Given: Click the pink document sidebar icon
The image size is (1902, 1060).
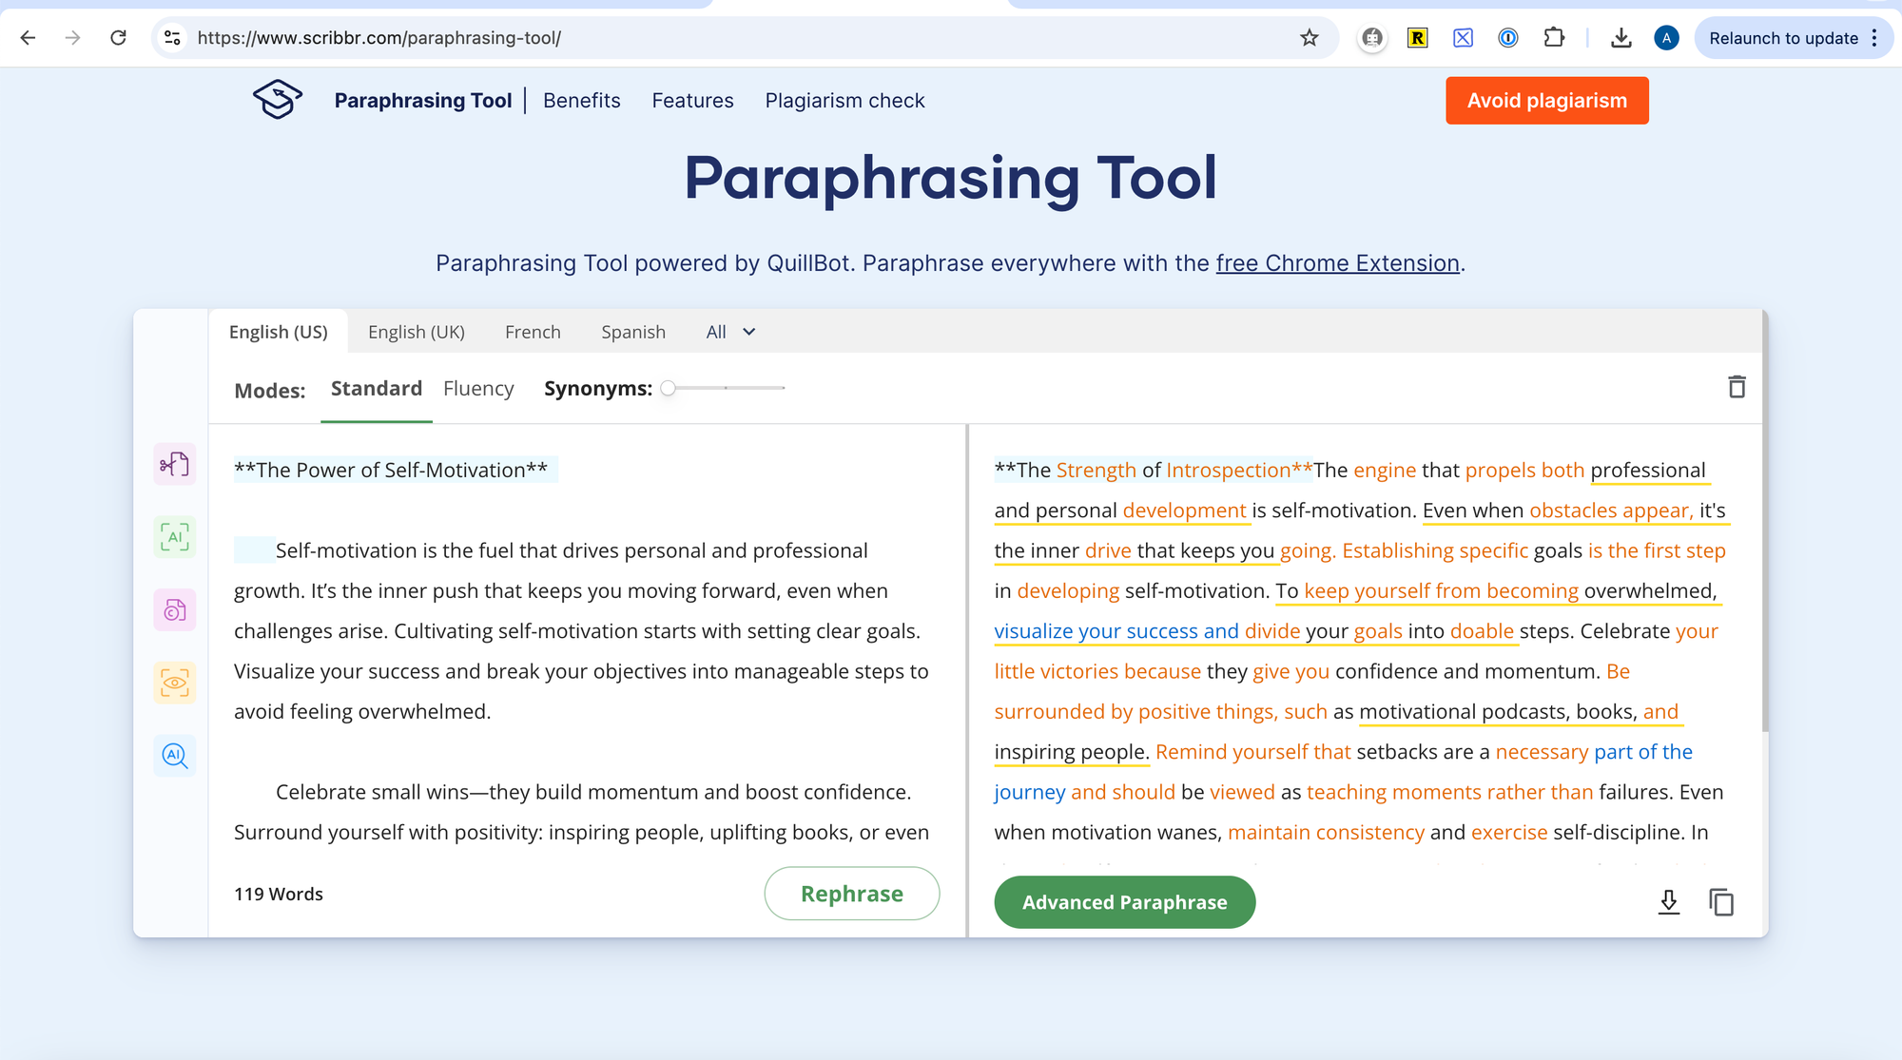Looking at the screenshot, I should point(175,610).
